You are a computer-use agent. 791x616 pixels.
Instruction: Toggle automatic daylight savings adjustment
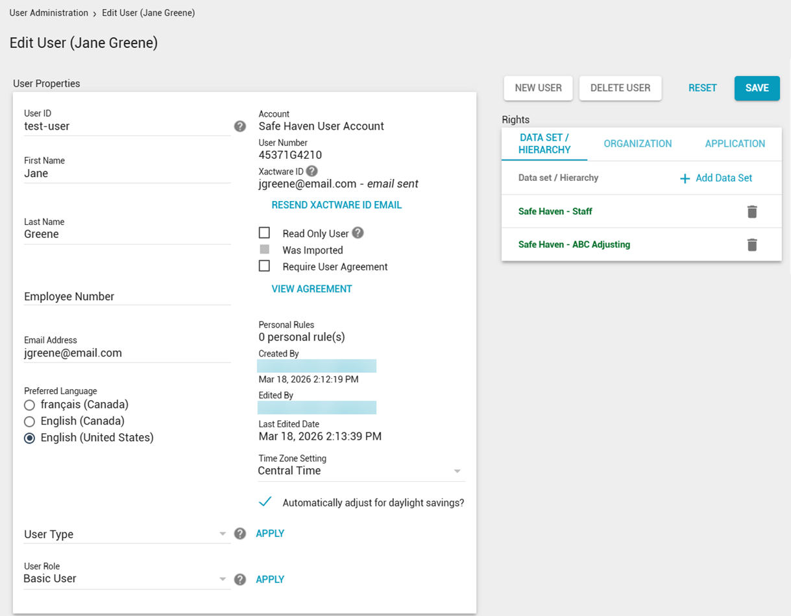[265, 502]
